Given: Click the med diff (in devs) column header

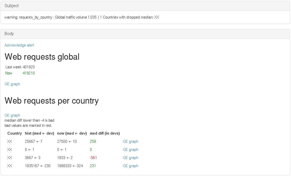Looking at the screenshot, I should coord(105,133).
